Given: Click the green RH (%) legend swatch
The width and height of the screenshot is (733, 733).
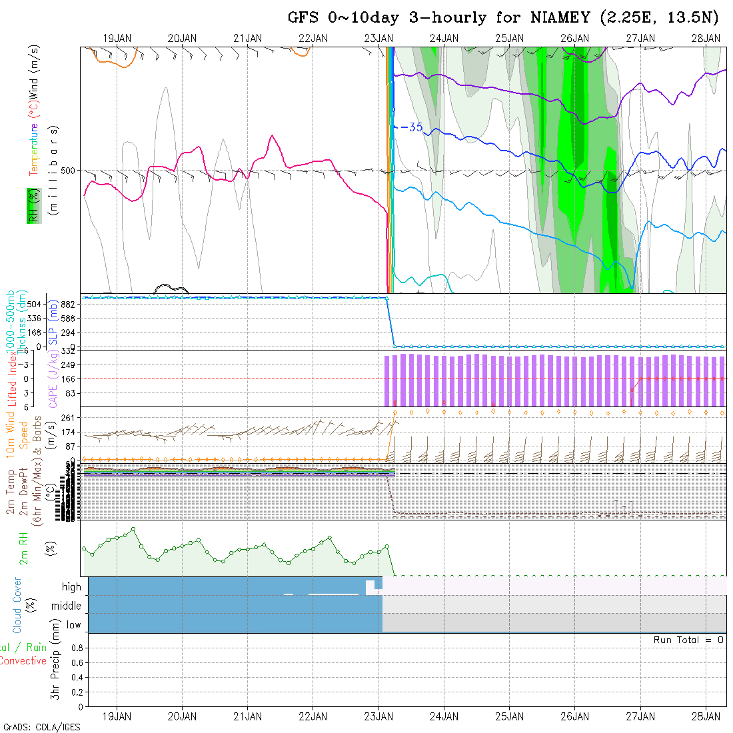Looking at the screenshot, I should click(x=32, y=205).
